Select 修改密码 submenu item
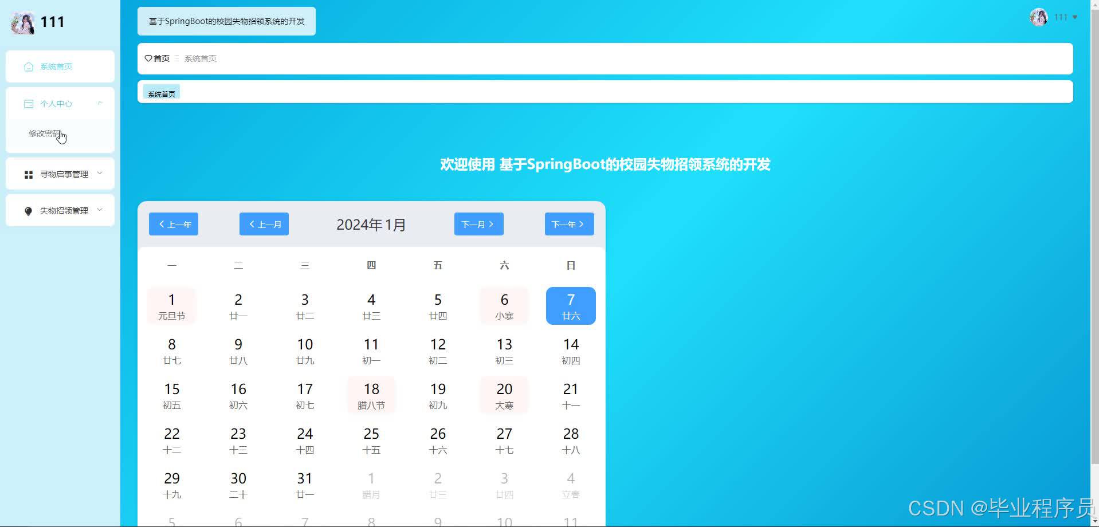 [x=60, y=133]
